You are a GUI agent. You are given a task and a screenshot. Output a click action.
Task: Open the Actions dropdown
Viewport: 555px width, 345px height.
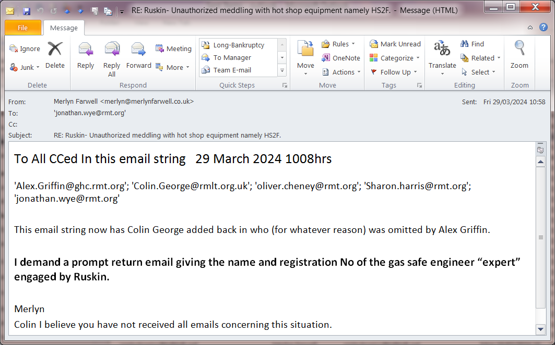(341, 72)
